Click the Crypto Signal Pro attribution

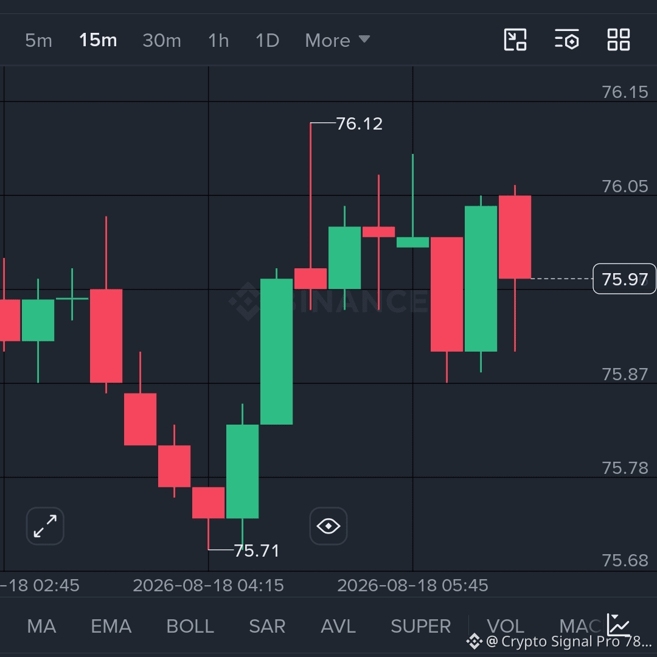pos(561,642)
